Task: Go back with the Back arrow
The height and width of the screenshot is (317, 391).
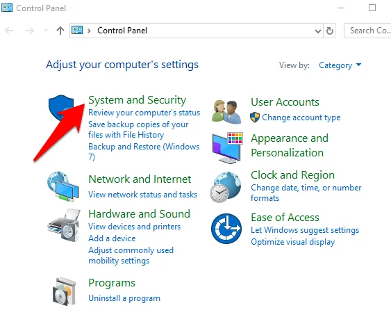Action: pyautogui.click(x=9, y=31)
